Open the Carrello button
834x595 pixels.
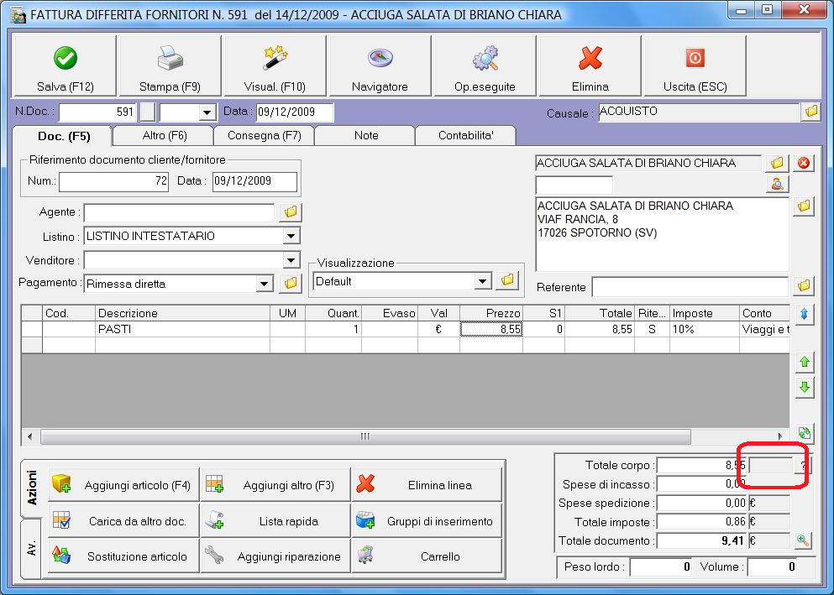[427, 556]
